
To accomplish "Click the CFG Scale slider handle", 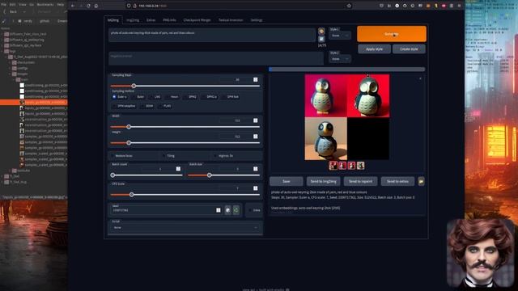I will pyautogui.click(x=131, y=195).
